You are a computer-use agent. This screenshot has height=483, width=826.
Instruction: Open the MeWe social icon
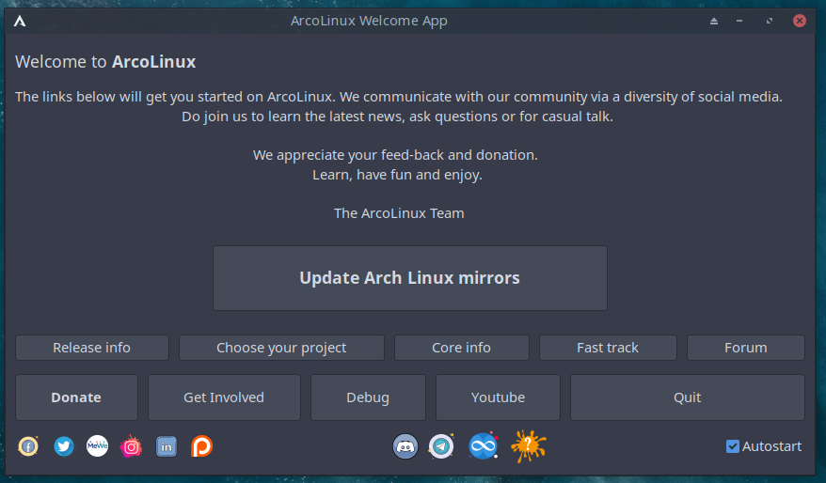click(98, 446)
